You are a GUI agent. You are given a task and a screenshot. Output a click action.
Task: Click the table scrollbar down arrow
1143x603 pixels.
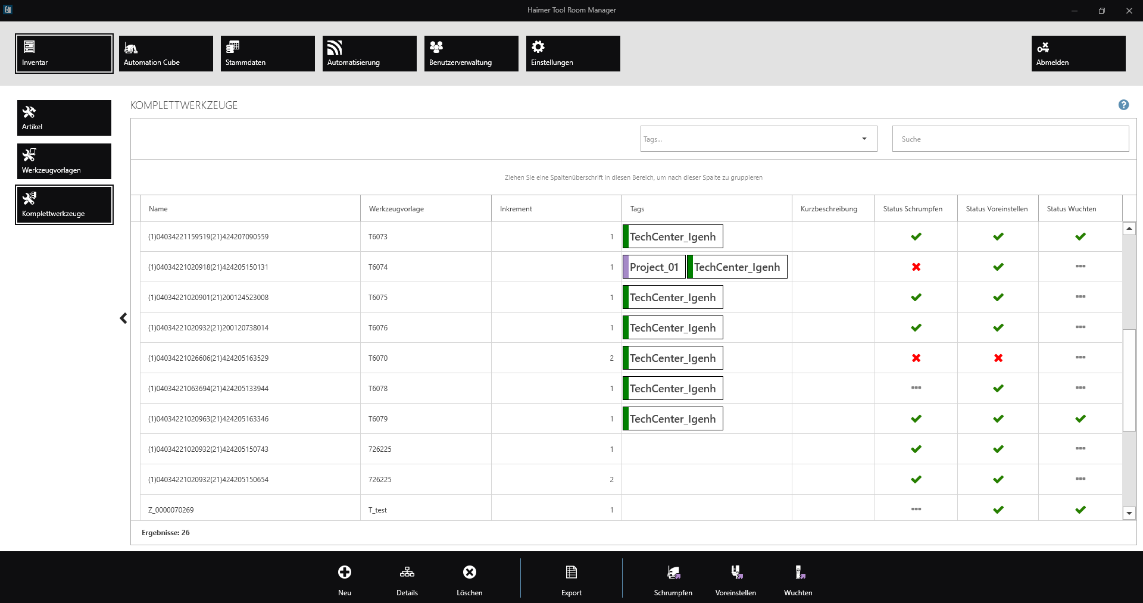coord(1129,513)
